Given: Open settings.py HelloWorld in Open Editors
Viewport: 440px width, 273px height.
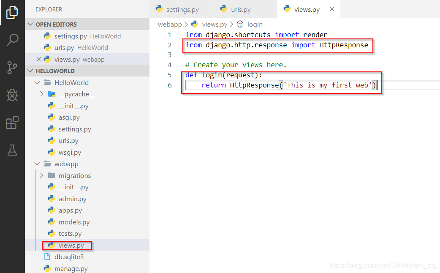Looking at the screenshot, I should [x=87, y=36].
